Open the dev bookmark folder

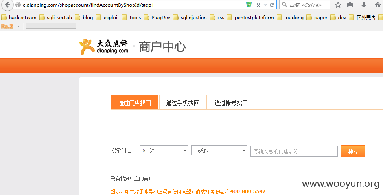338,18
